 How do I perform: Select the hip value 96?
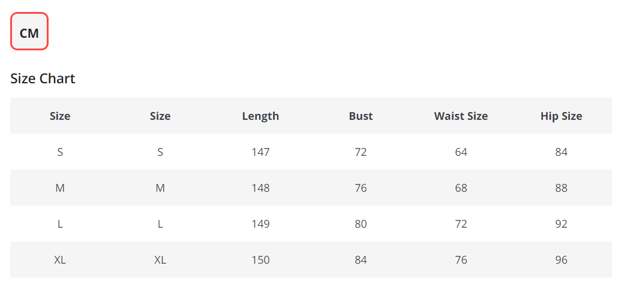tap(561, 259)
